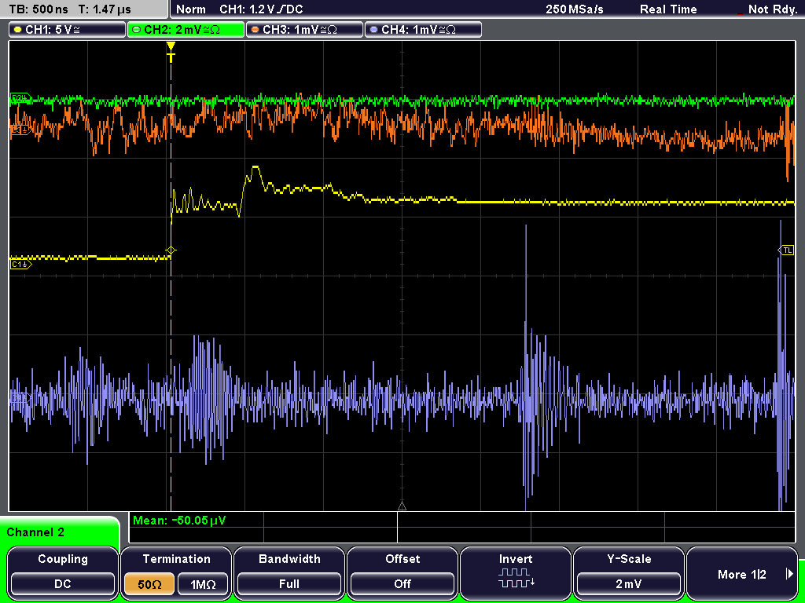Click the timebase TB: 500 ns readout

pyautogui.click(x=39, y=9)
